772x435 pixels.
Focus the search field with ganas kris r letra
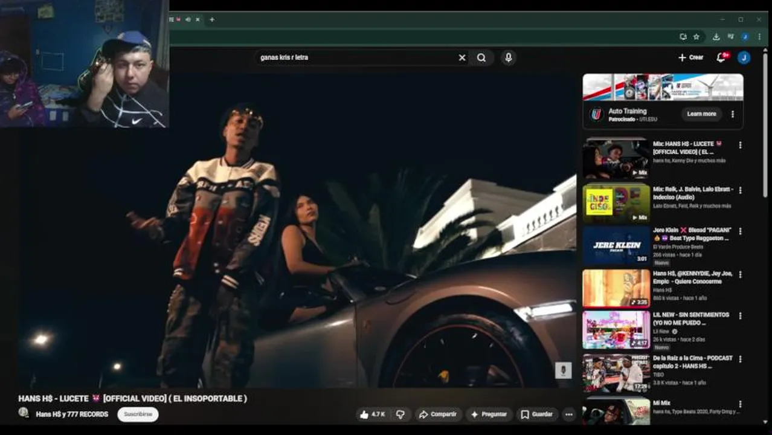[356, 57]
